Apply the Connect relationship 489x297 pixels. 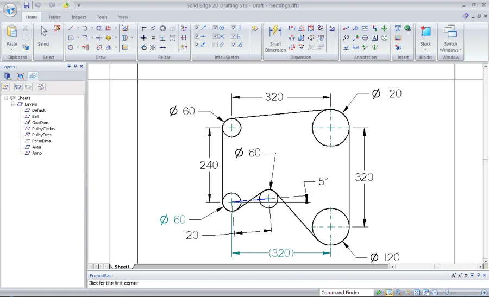[x=144, y=28]
